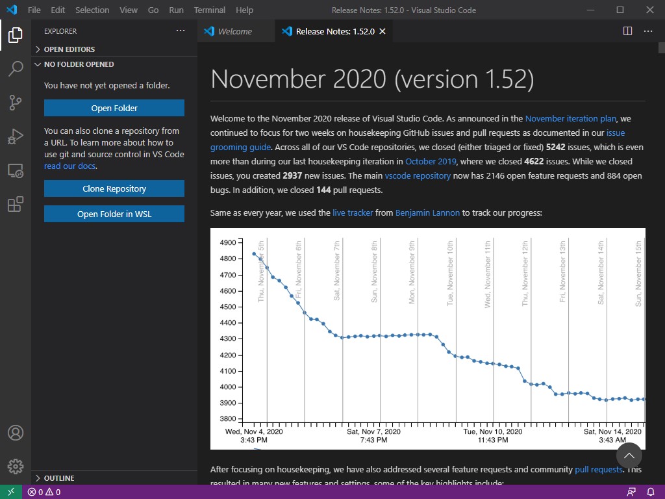The height and width of the screenshot is (499, 665).
Task: Open the Manage gear icon
Action: point(16,467)
